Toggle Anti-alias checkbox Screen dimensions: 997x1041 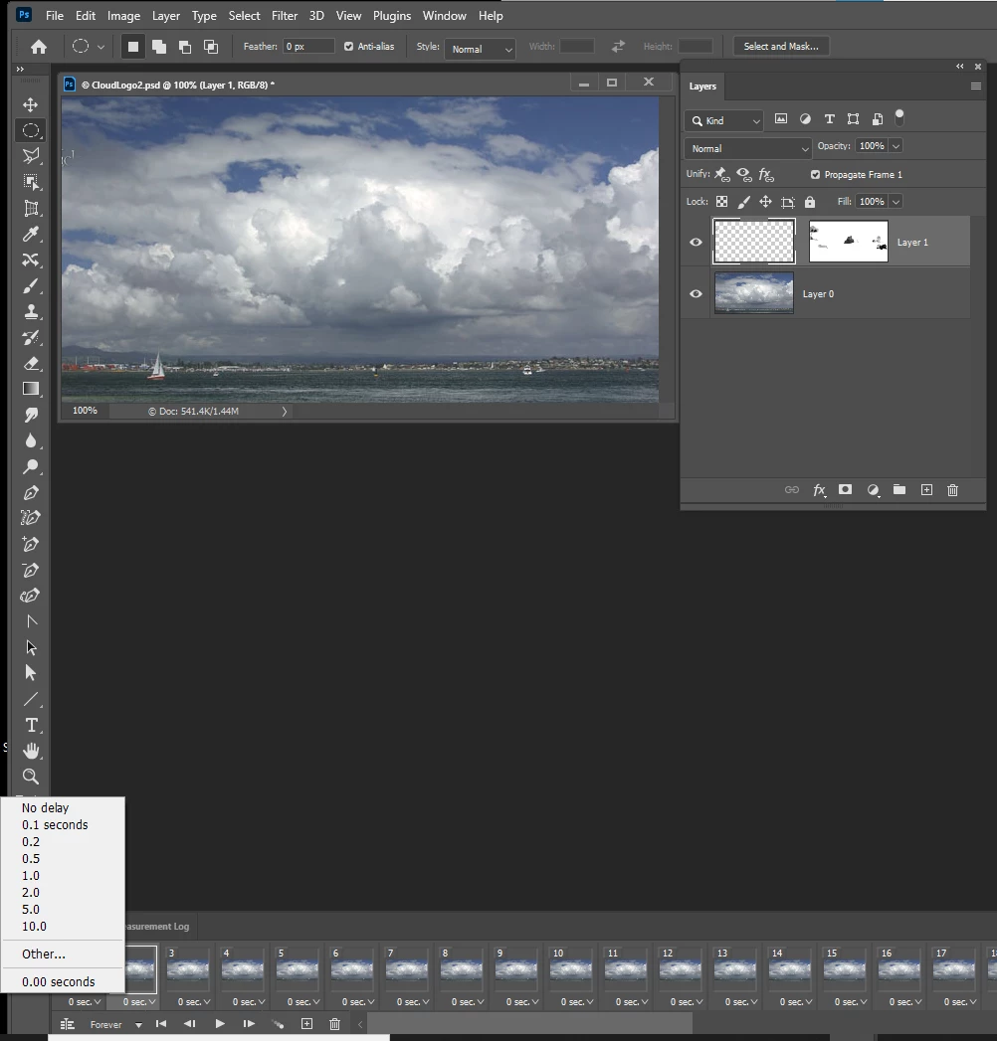[x=348, y=47]
